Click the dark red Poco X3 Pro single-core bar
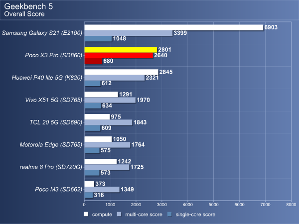This screenshot has width=299, height=224. (x=93, y=61)
